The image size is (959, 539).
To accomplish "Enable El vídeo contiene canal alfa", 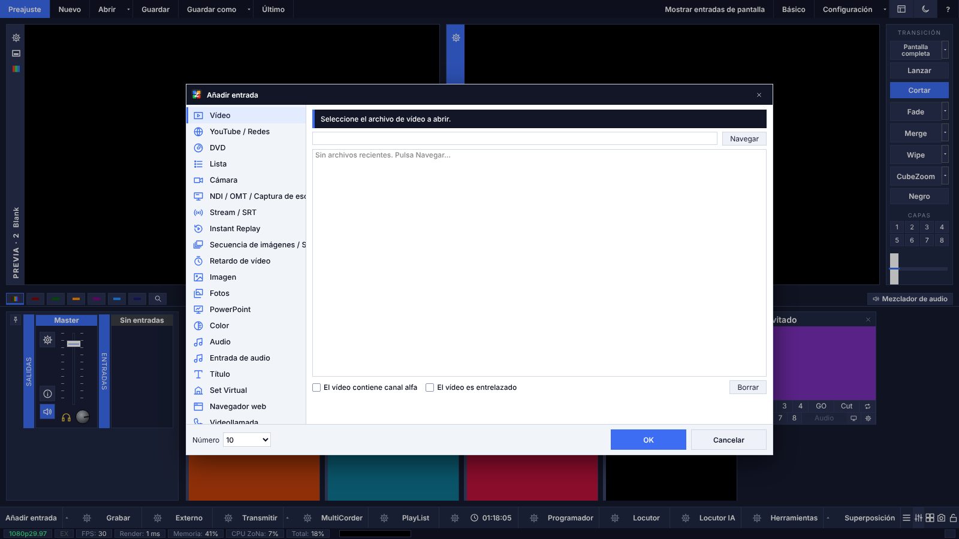I will pyautogui.click(x=316, y=387).
